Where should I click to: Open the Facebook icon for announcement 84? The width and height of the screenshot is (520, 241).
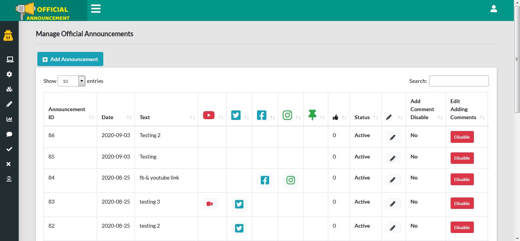point(265,180)
